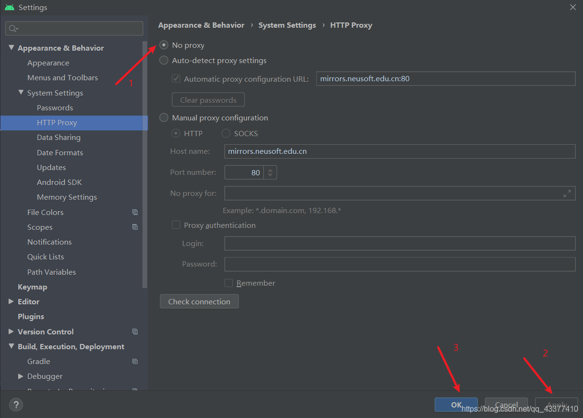This screenshot has height=418, width=583.
Task: Open the Path Variables page
Action: pos(52,272)
